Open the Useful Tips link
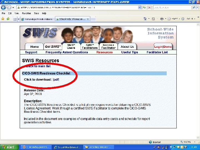The height and width of the screenshot is (150, 200). [x=130, y=52]
